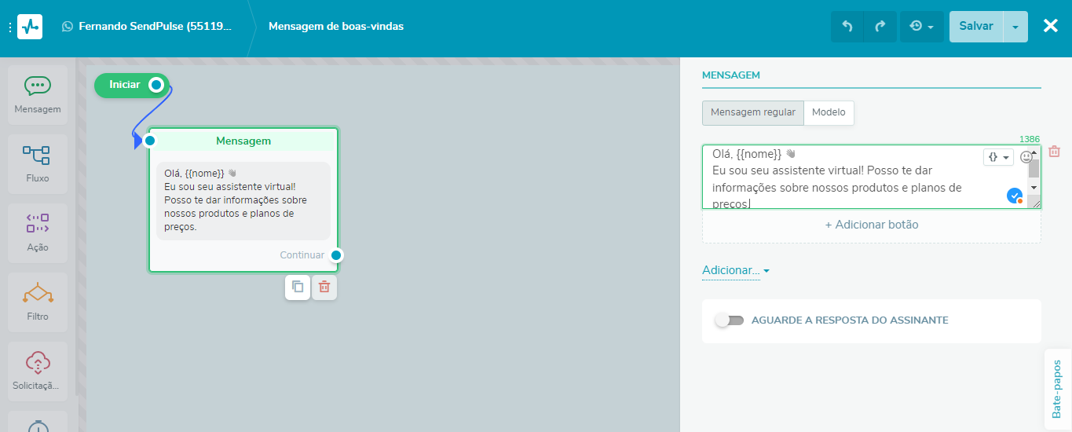Duplicate the Mensagem card
This screenshot has width=1072, height=432.
pos(298,287)
